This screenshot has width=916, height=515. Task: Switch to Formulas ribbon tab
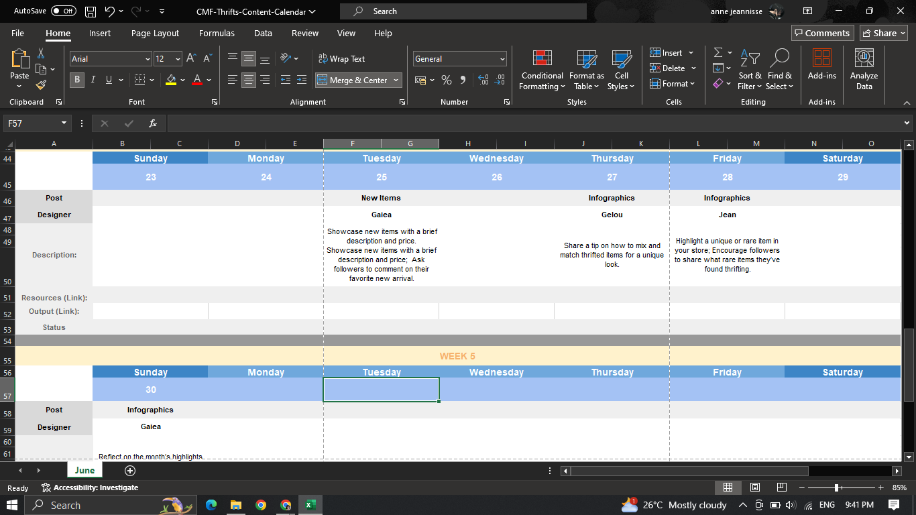(x=217, y=33)
